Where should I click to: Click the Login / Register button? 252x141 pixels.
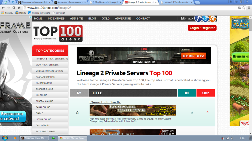[x=202, y=28]
